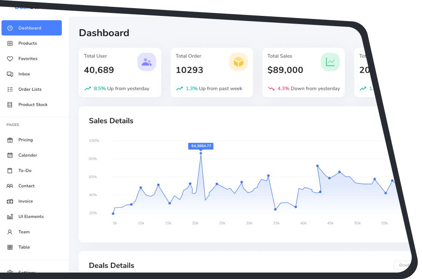Viewport: 422px width, 279px height.
Task: Go to the To-Do page
Action: point(24,171)
